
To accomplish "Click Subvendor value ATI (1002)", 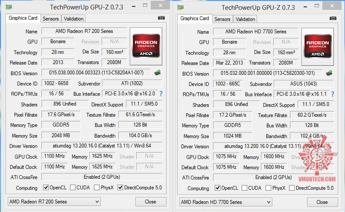I will 132,83.
